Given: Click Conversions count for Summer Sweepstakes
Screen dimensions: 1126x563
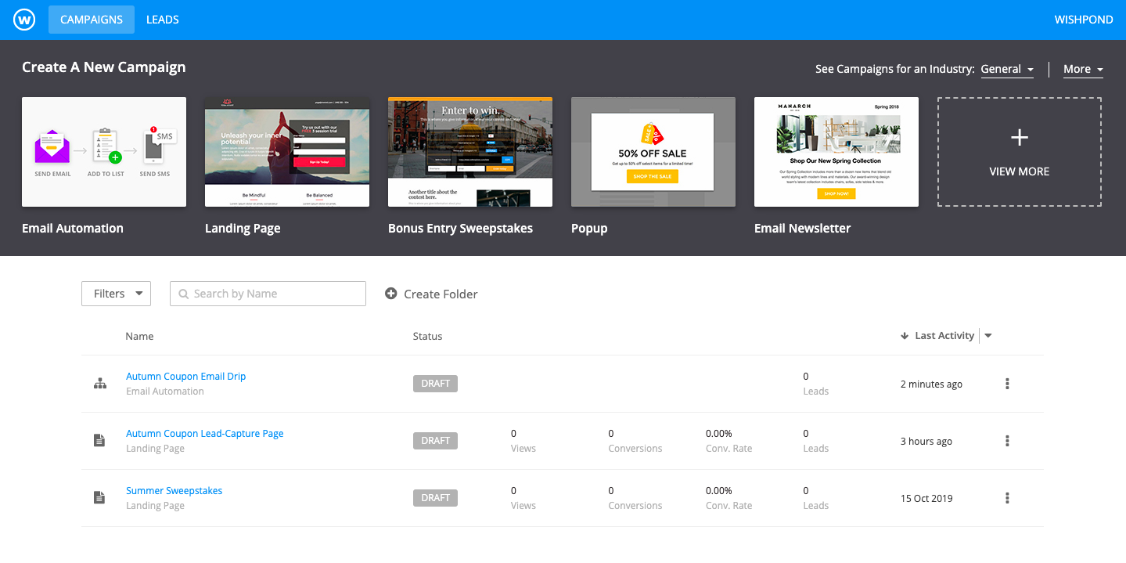Looking at the screenshot, I should click(611, 491).
